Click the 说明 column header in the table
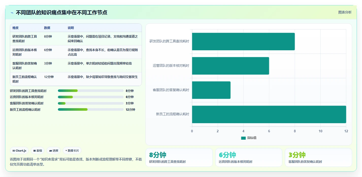Image resolution: width=362 pixels, height=177 pixels. coord(71,28)
